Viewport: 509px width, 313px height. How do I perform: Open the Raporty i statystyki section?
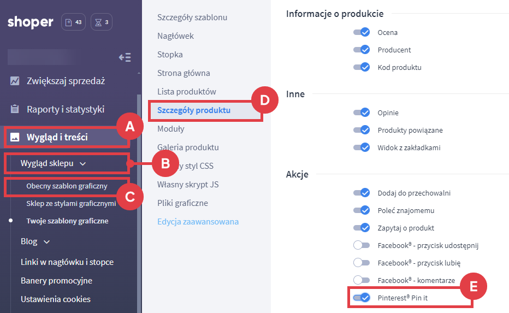coord(66,109)
